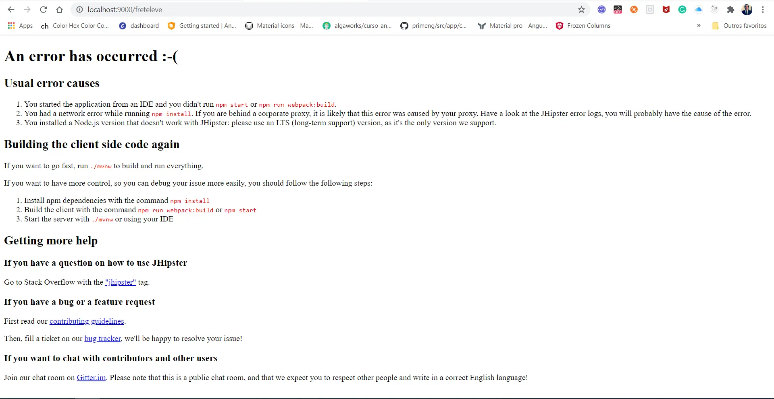
Task: Open the Material pro - Angu... bookmark
Action: coord(512,26)
